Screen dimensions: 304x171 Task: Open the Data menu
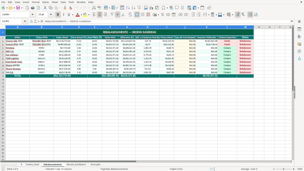pyautogui.click(x=63, y=2)
